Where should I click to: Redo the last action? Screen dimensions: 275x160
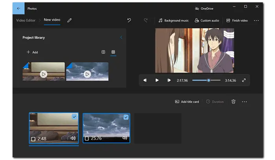click(146, 20)
